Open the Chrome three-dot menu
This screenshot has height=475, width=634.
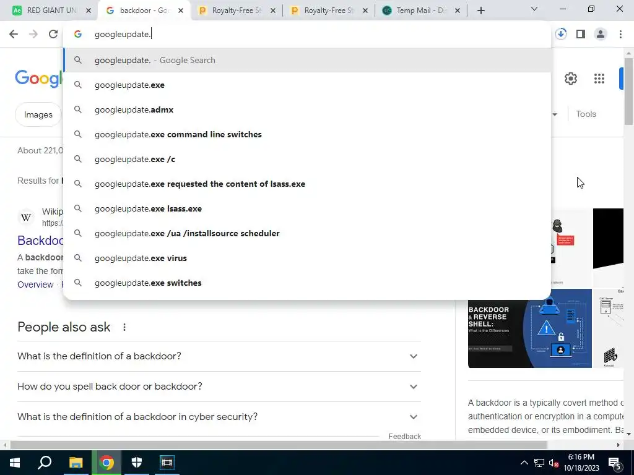[620, 35]
